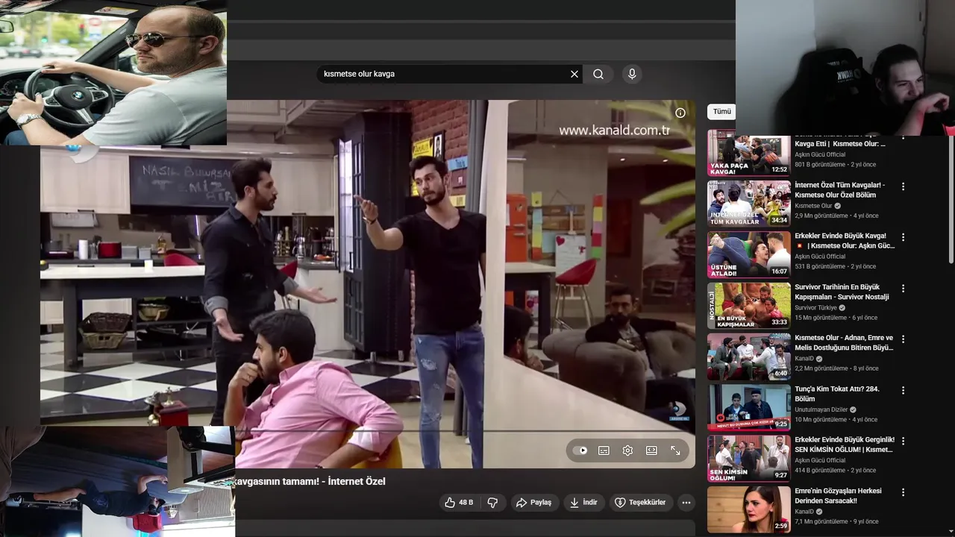
Task: Open the title 'Kısmetse Olur - Adnan, Emre ve Melis'
Action: click(x=844, y=343)
